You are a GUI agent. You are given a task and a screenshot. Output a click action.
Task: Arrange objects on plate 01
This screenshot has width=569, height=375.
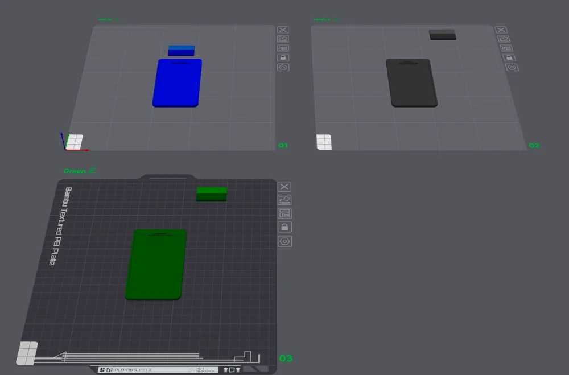pyautogui.click(x=283, y=48)
